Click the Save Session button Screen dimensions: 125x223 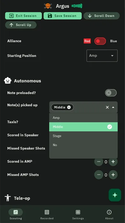[62, 16]
